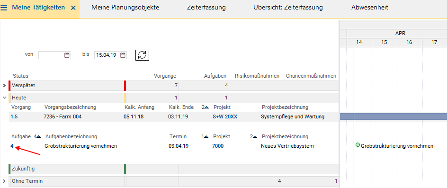This screenshot has height=188, width=447.
Task: Click the refresh button beside date fields
Action: tap(142, 55)
